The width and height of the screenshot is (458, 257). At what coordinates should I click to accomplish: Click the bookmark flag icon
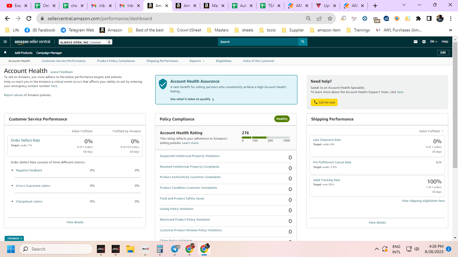click(x=5, y=53)
